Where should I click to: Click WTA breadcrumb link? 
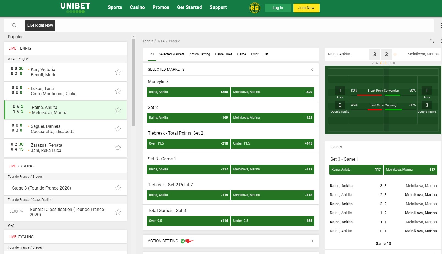161,41
